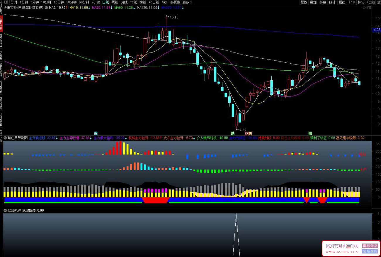Image resolution: width=381 pixels, height=257 pixels.
Task: Toggle the right side panel icon
Action: coord(368,8)
